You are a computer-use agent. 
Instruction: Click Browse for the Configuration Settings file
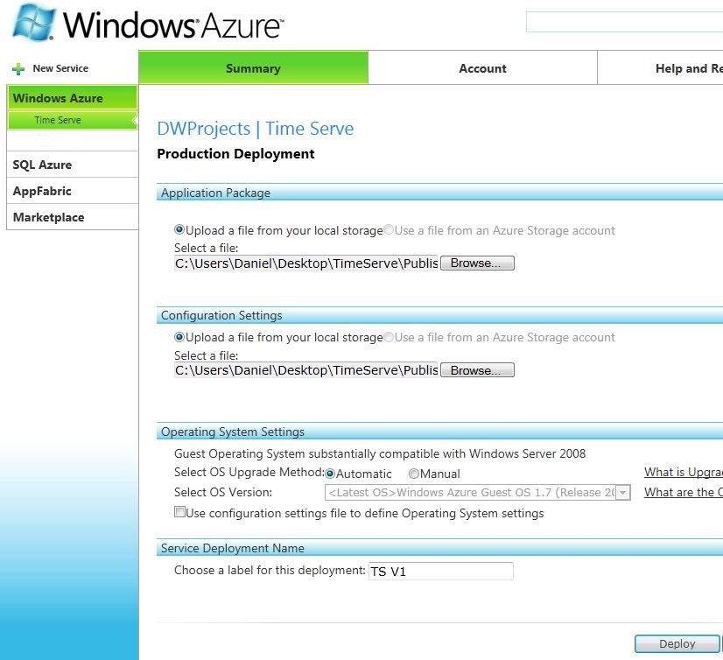(x=477, y=370)
